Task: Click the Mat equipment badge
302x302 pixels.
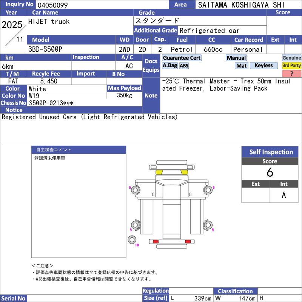Action: [x=242, y=66]
